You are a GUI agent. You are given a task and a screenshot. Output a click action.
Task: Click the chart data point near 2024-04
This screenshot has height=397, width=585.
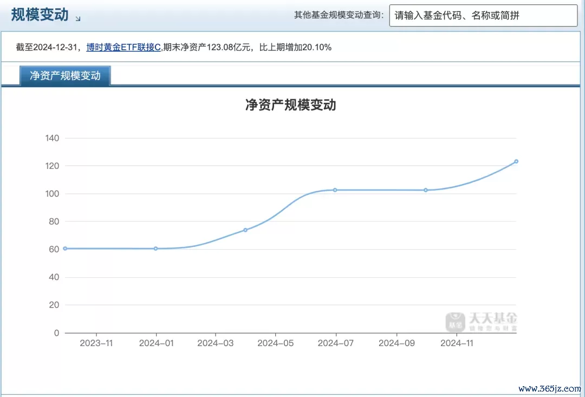pyautogui.click(x=245, y=230)
